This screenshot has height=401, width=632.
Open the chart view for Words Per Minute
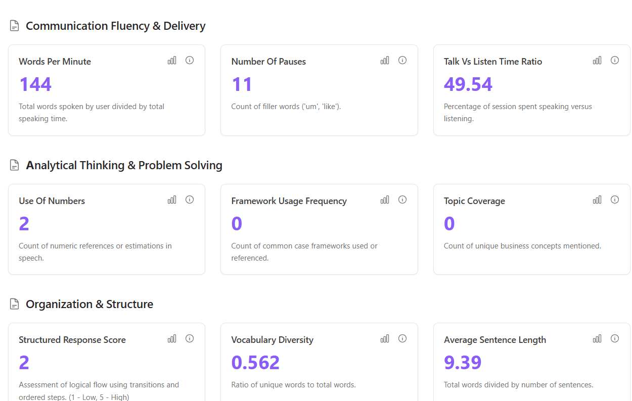172,60
